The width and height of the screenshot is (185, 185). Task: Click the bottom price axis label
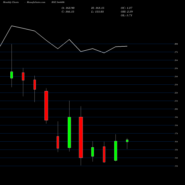click(x=176, y=166)
